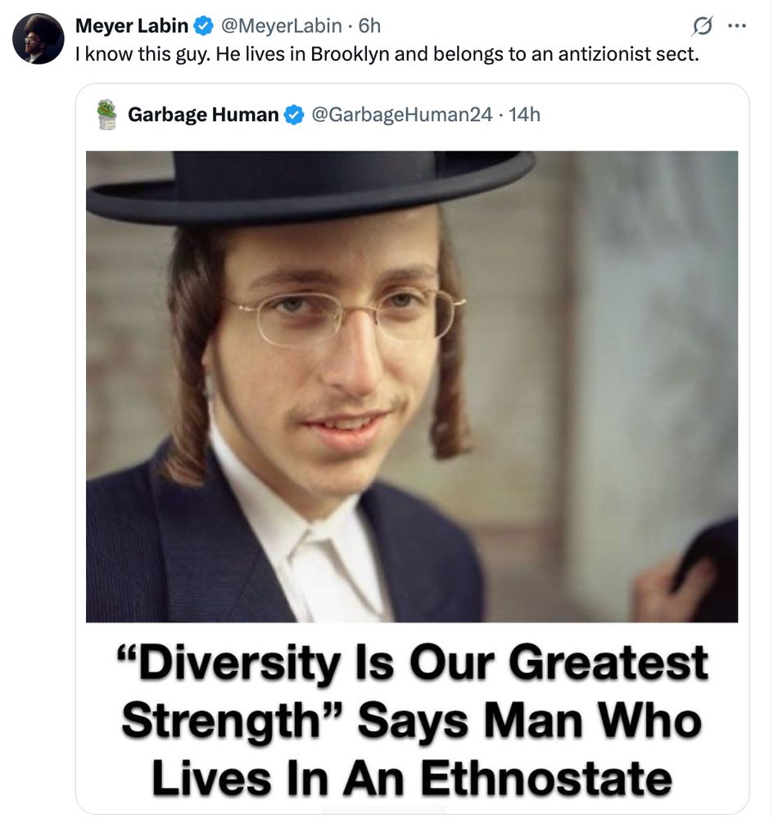
Task: Open the tweet via the 6h timestamp
Action: click(x=369, y=25)
